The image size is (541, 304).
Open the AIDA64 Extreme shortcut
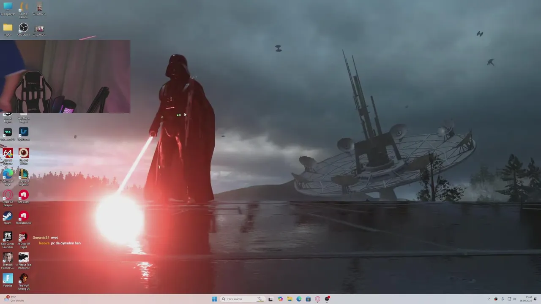pyautogui.click(x=8, y=155)
